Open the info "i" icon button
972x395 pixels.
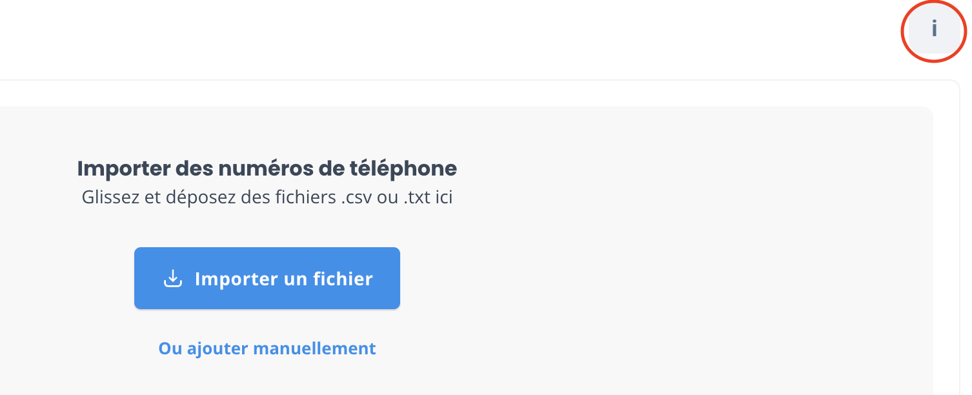click(x=934, y=29)
